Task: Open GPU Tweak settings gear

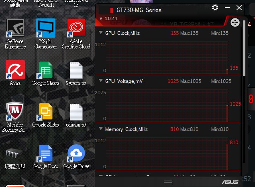Action: point(215,8)
